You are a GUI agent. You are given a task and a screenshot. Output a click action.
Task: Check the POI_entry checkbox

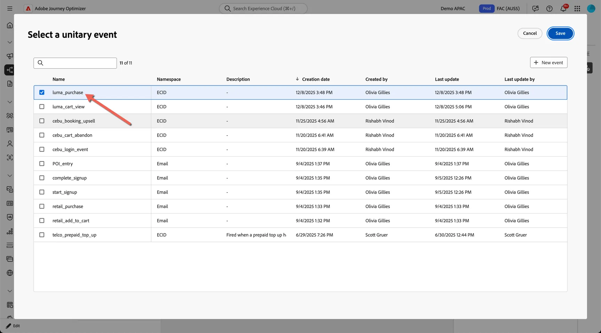[x=42, y=164]
